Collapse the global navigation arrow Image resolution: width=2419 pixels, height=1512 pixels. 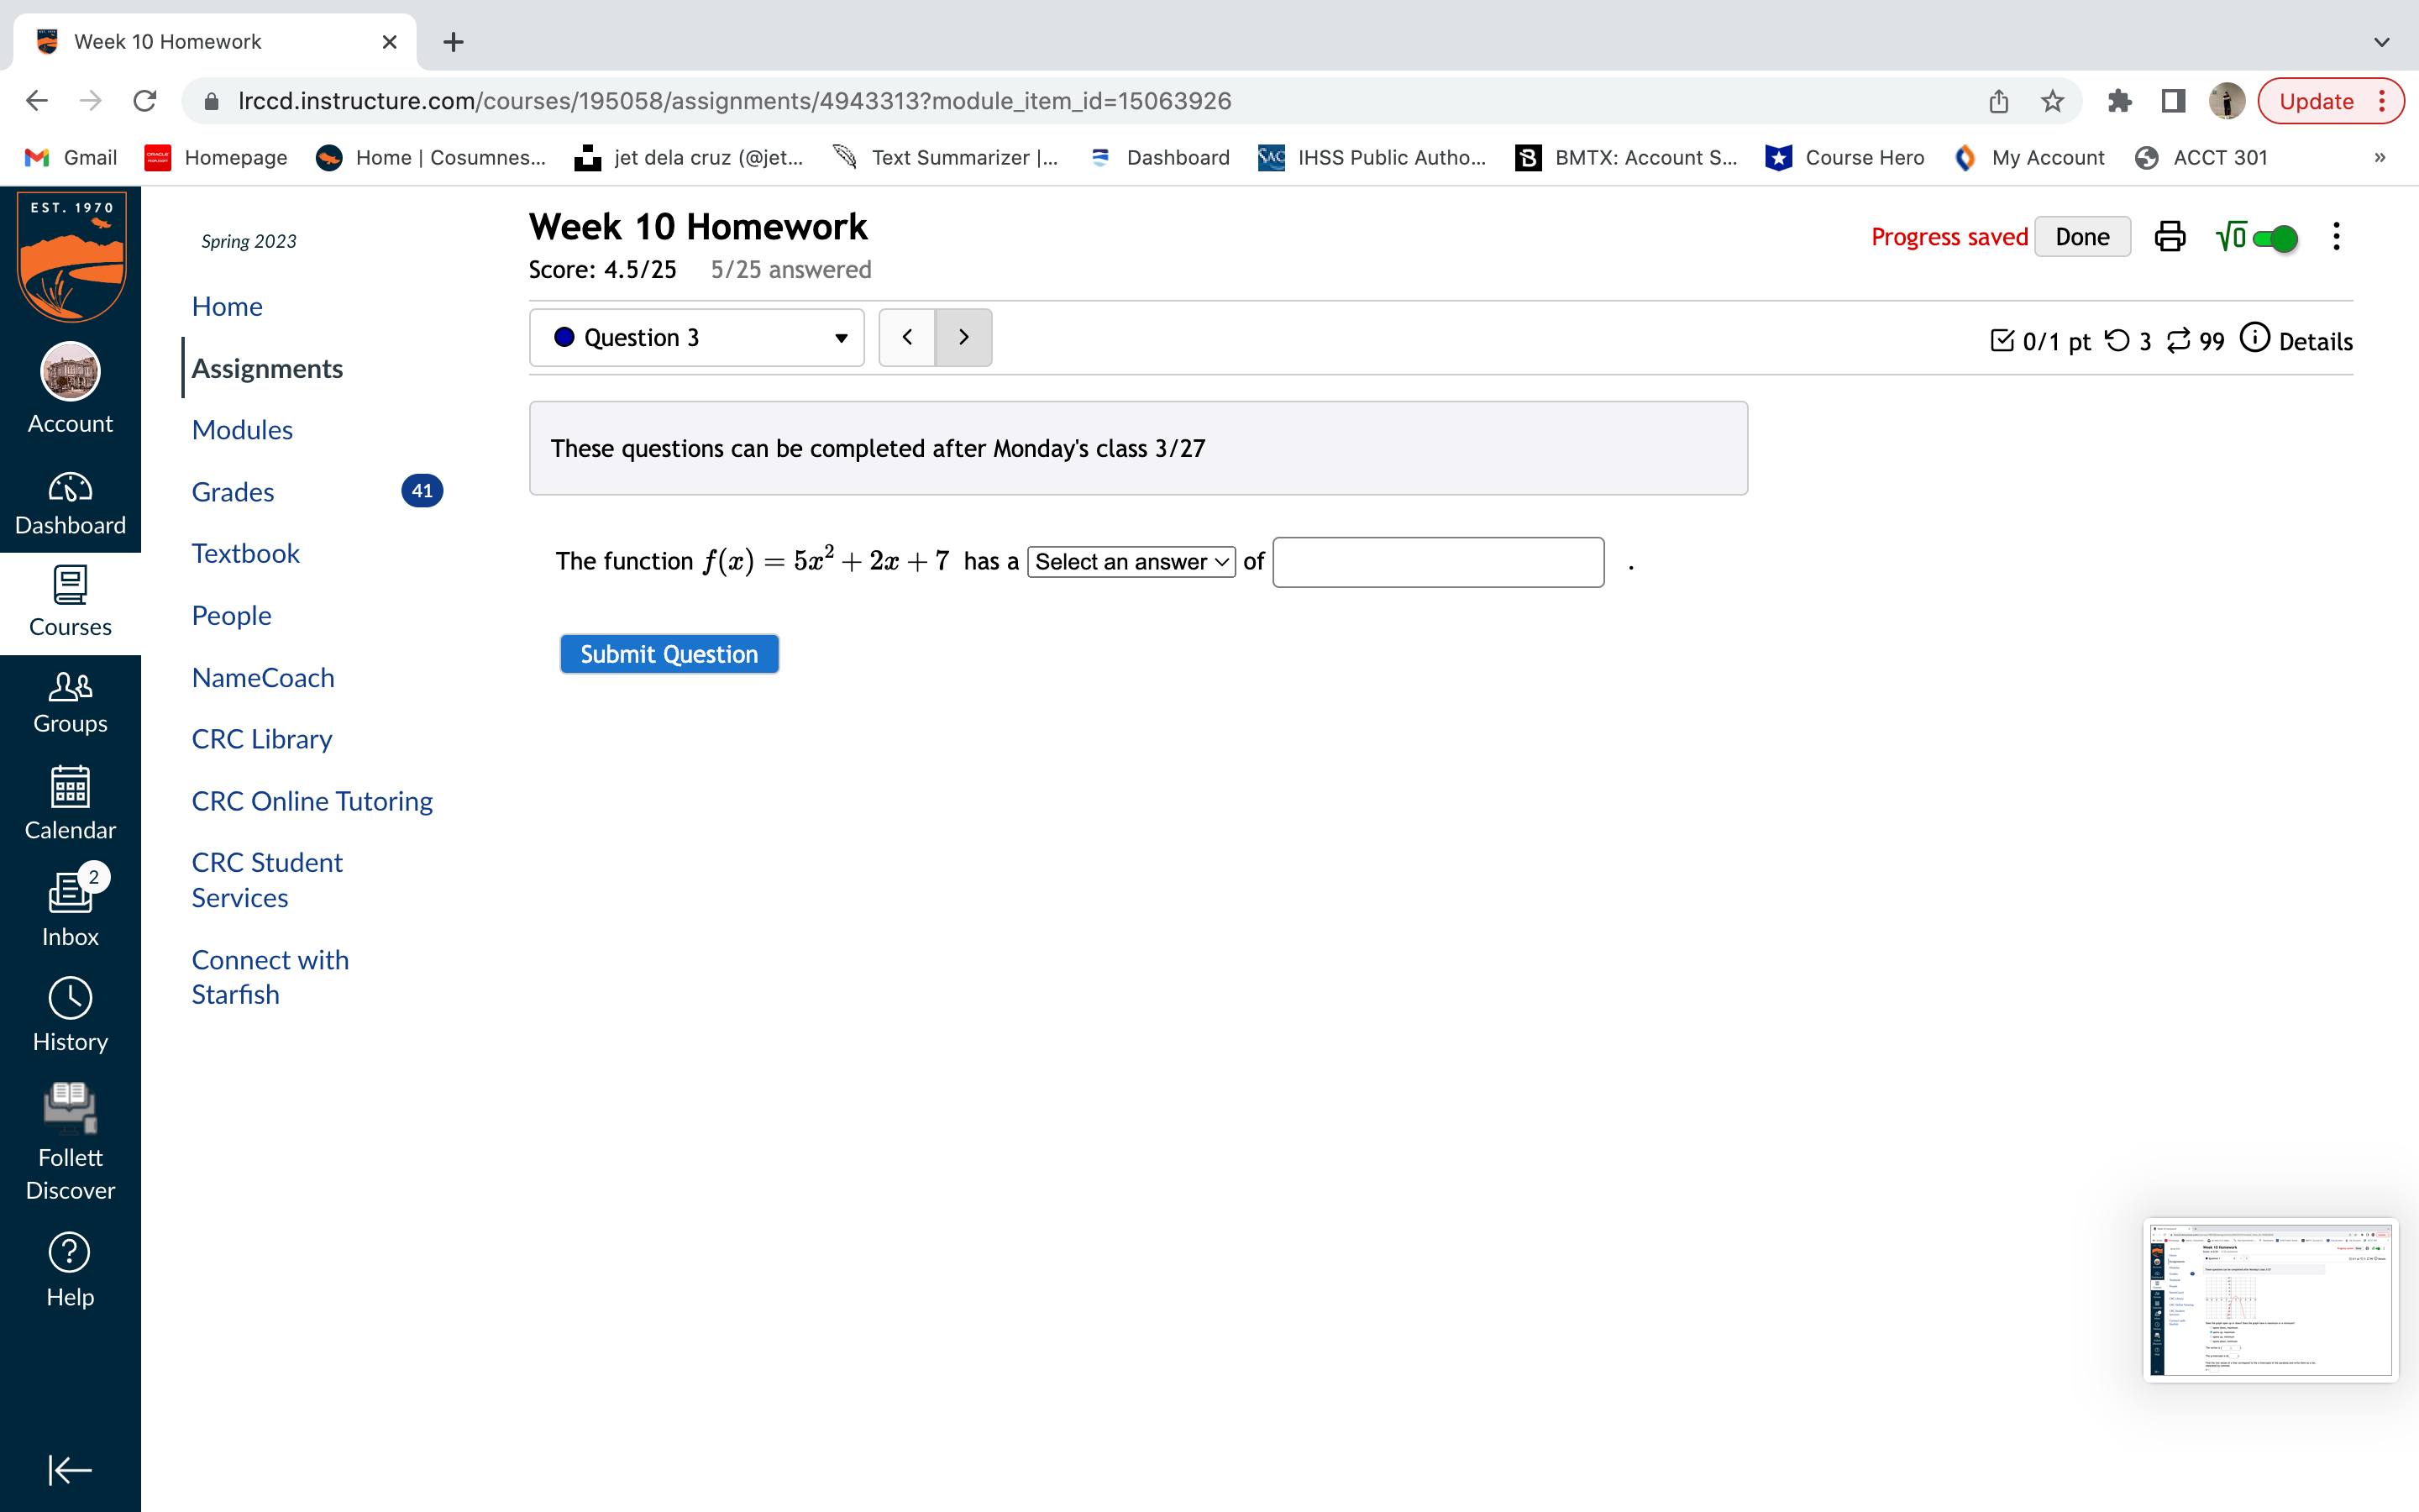[70, 1469]
